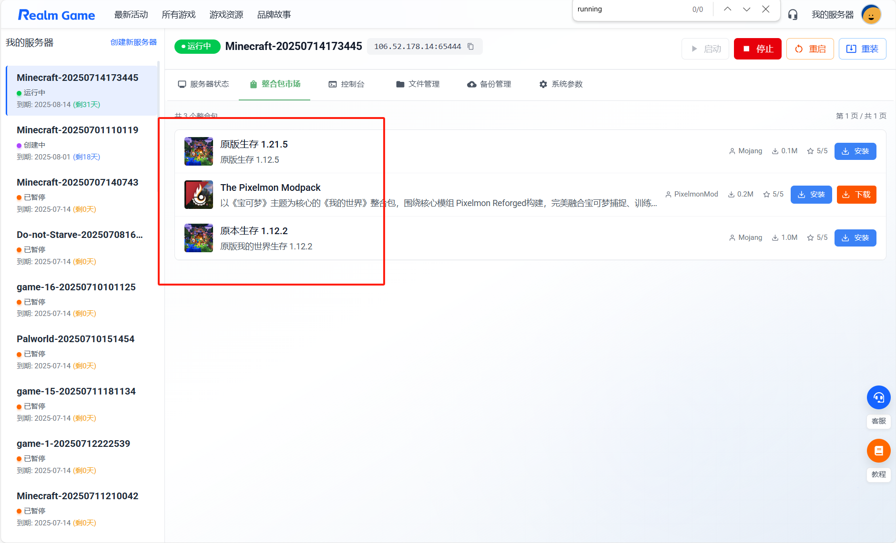Click orange 下载 button for Pixelmon Modpack

click(x=856, y=195)
